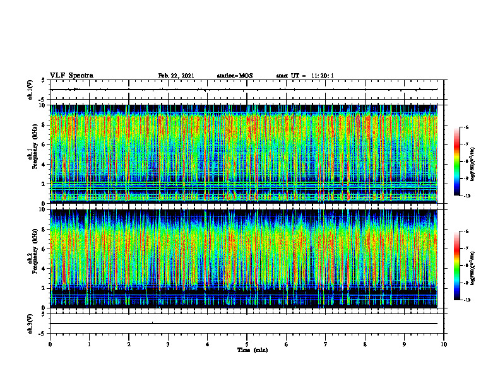Click time axis tick label "6"

click(287, 344)
